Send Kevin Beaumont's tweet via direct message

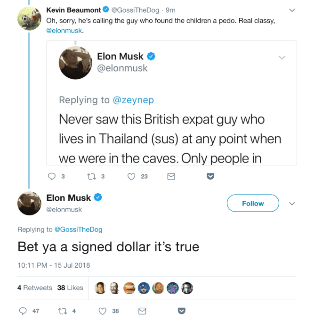[x=171, y=177]
